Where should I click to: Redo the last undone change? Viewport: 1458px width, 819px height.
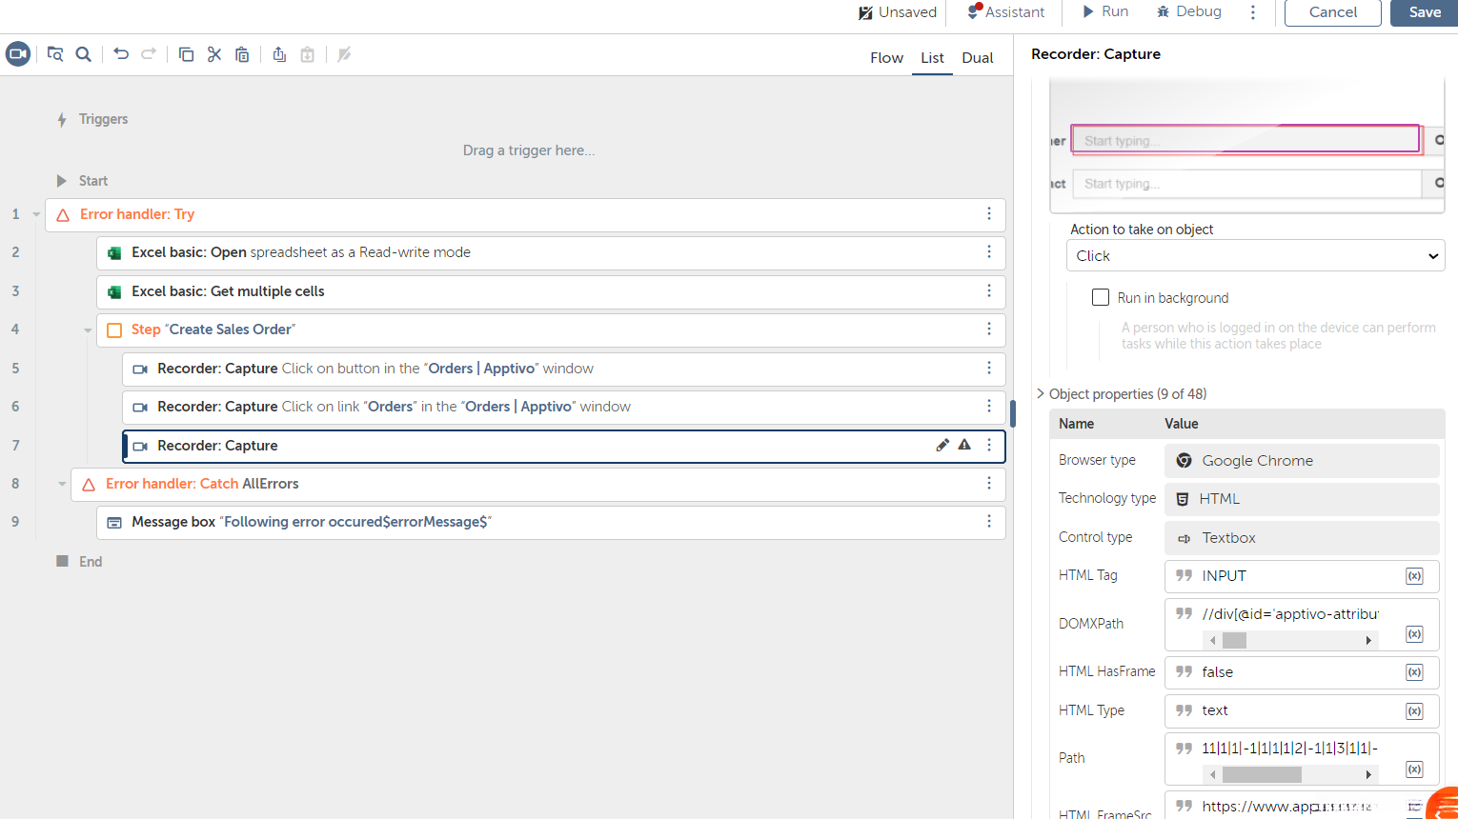(149, 54)
